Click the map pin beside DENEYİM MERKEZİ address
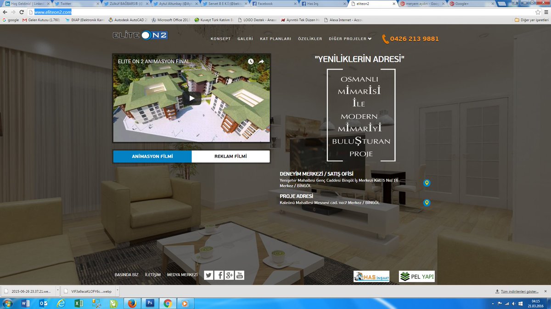551x309 pixels. click(427, 182)
